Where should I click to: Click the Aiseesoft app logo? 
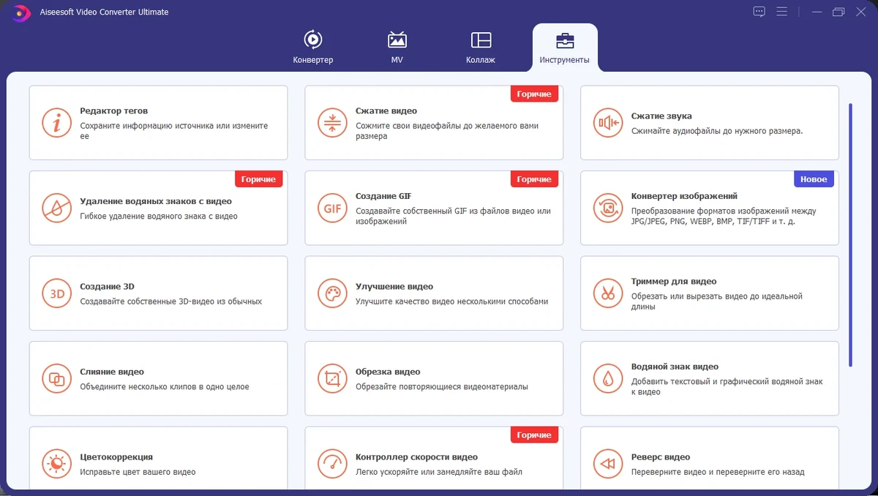click(x=23, y=12)
